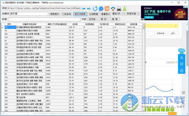Focus the empty 标题 title field
The image size is (189, 116).
point(44,19)
